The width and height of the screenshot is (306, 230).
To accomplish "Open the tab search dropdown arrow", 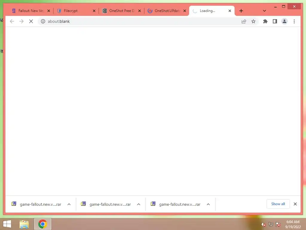I will coord(264,11).
